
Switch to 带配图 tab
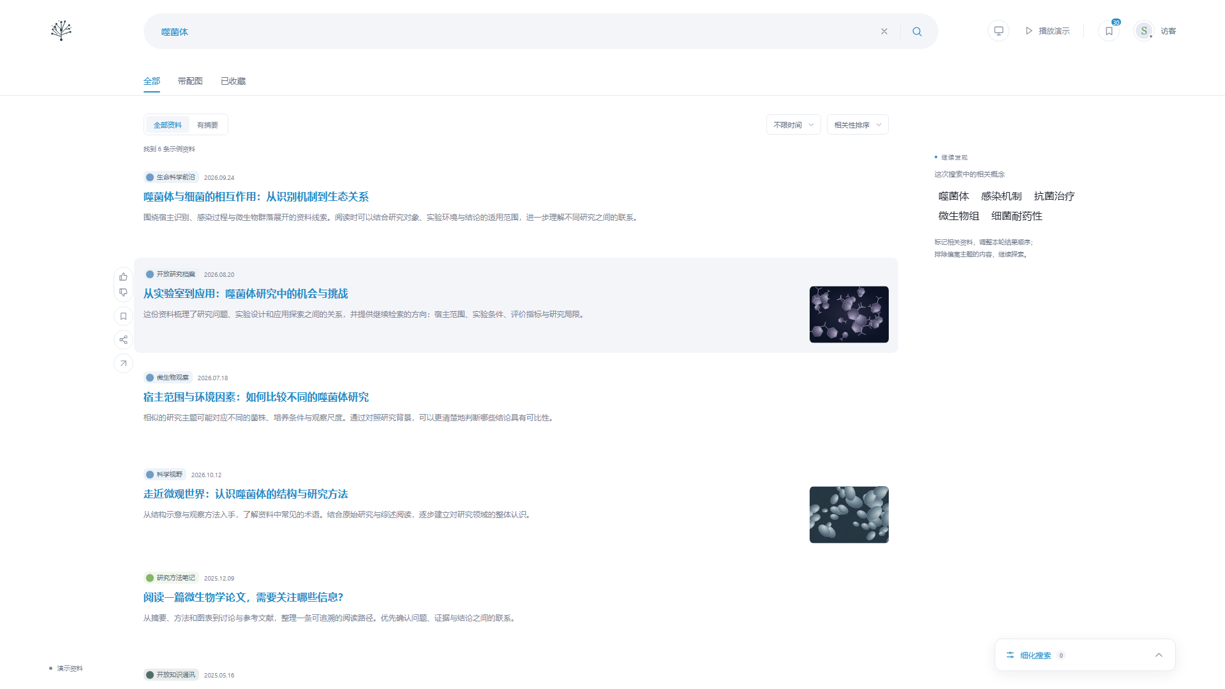click(x=190, y=81)
